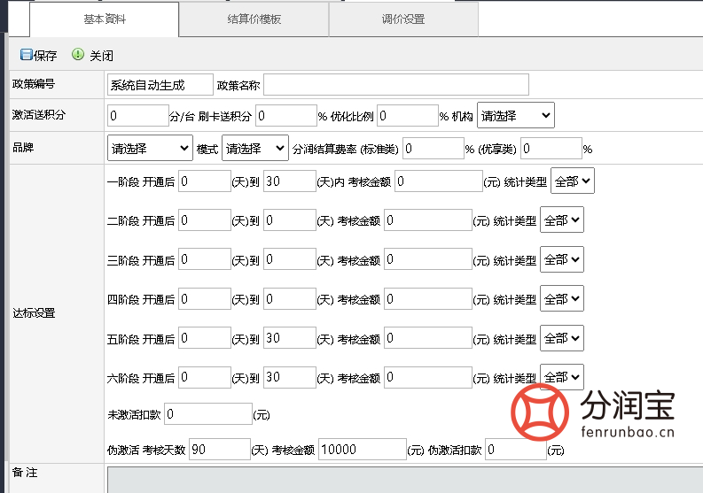
Task: Click the 激活送积分 input field
Action: pos(138,116)
